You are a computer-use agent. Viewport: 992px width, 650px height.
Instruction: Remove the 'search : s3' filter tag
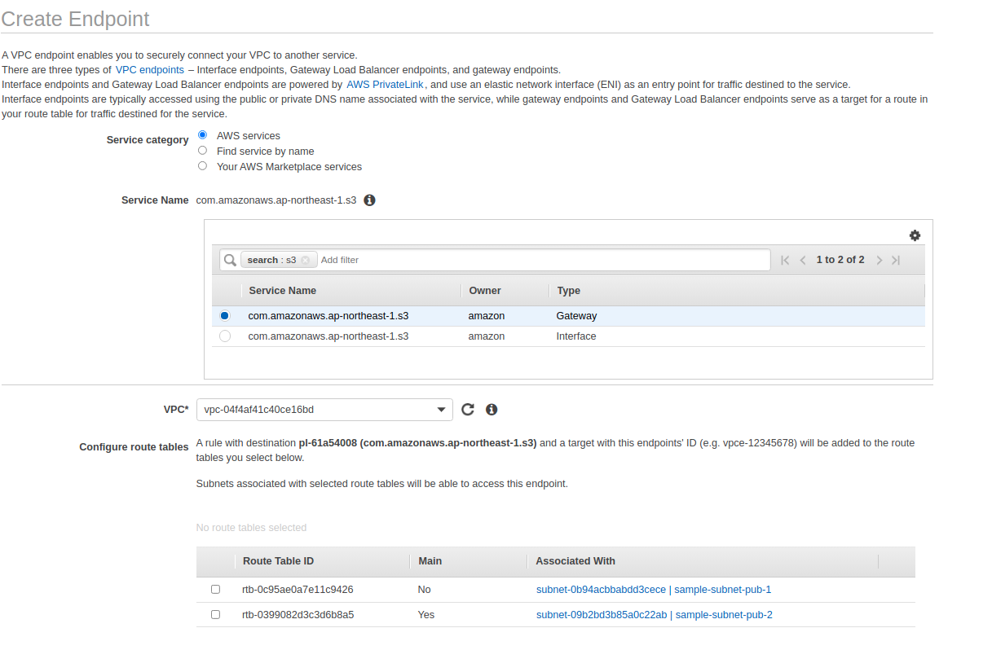point(306,261)
